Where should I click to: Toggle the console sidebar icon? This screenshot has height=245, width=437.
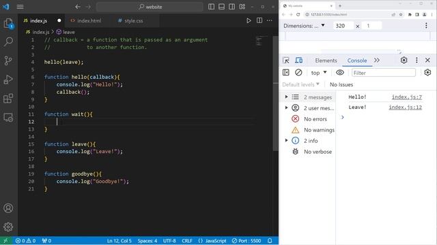point(286,73)
